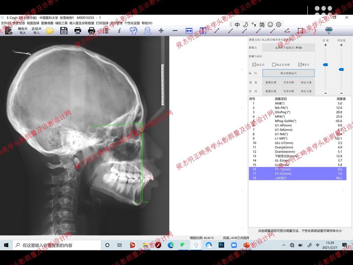Select the rectangle region tool
This screenshot has height=265, width=353.
point(300,31)
